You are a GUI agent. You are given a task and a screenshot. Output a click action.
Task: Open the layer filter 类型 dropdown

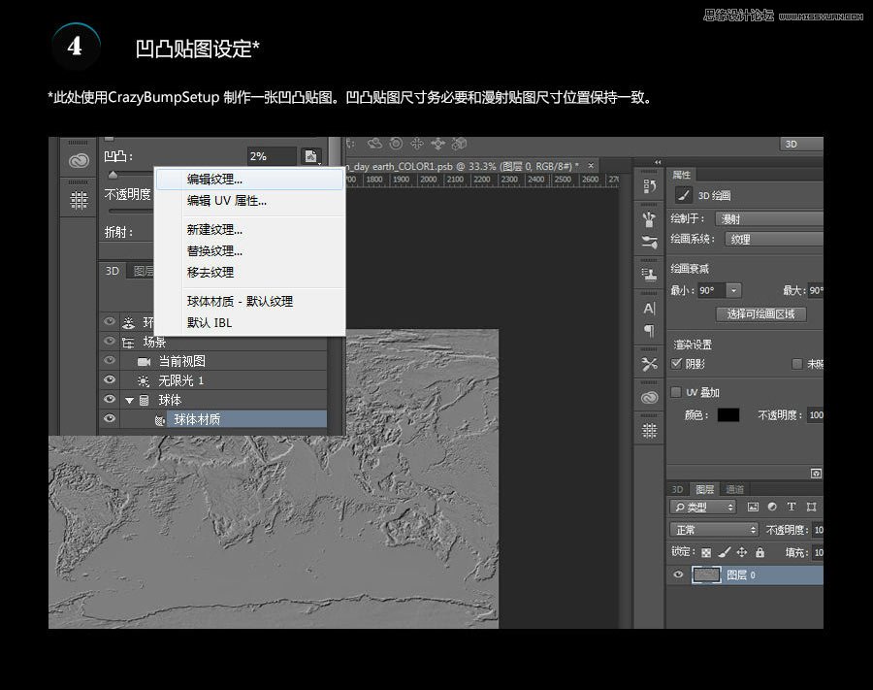click(703, 507)
